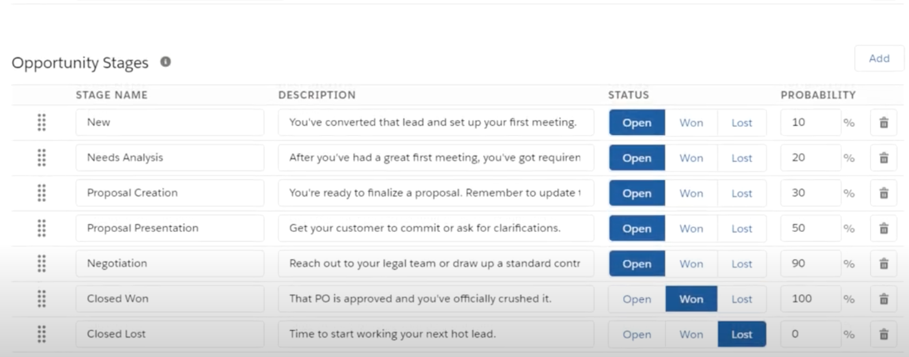Click trash icon for Needs Analysis row

[884, 157]
